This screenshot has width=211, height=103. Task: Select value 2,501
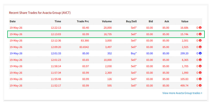[x=185, y=41]
